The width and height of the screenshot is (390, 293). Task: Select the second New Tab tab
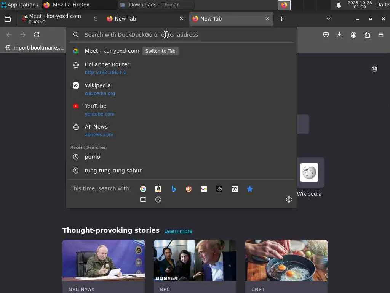(x=145, y=19)
